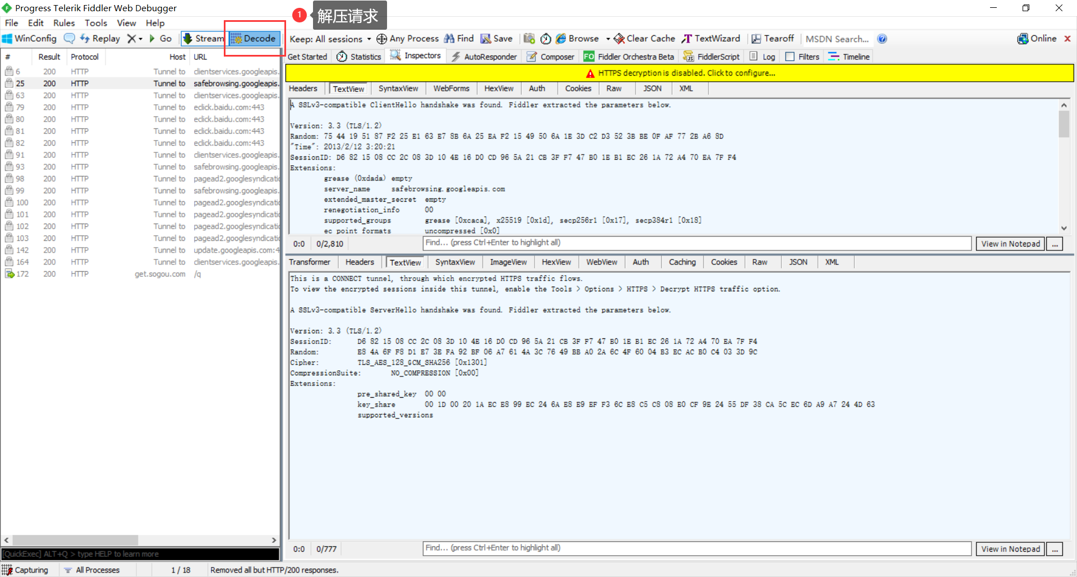Click the QuickExec command box

tap(140, 554)
